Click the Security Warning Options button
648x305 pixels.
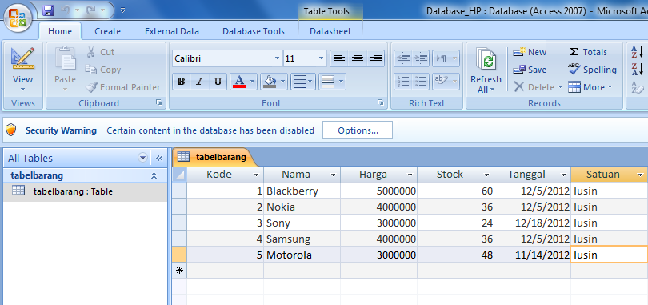tap(358, 130)
